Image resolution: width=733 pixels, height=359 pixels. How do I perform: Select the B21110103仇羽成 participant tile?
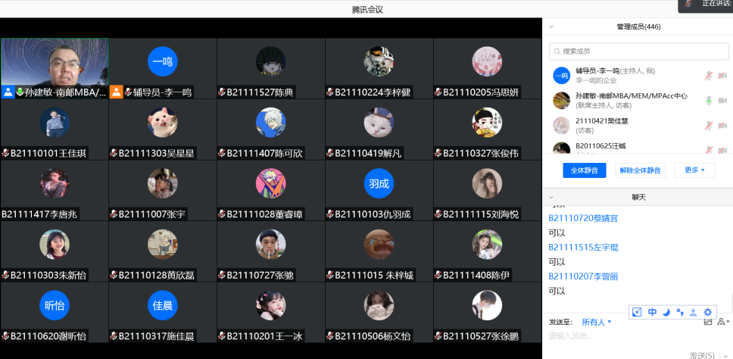379,190
